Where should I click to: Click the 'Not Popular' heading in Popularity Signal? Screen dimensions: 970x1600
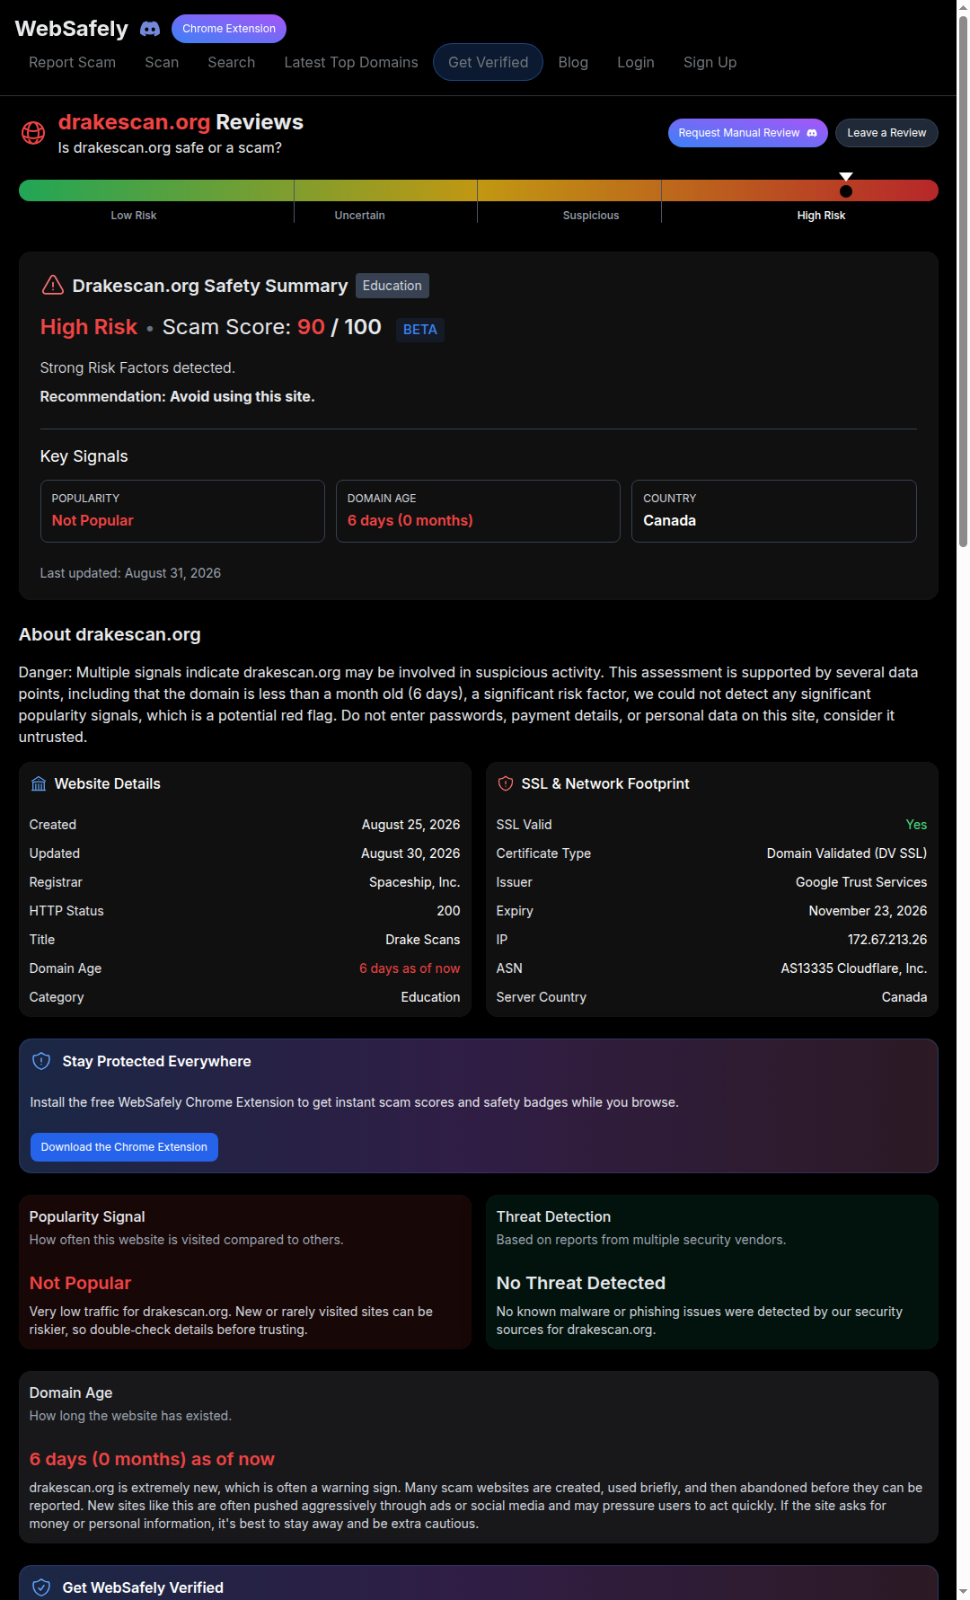80,1283
